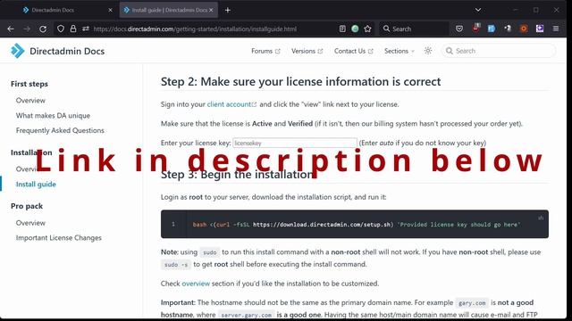The width and height of the screenshot is (572, 321).
Task: Open a new browser tab with plus
Action: click(228, 10)
